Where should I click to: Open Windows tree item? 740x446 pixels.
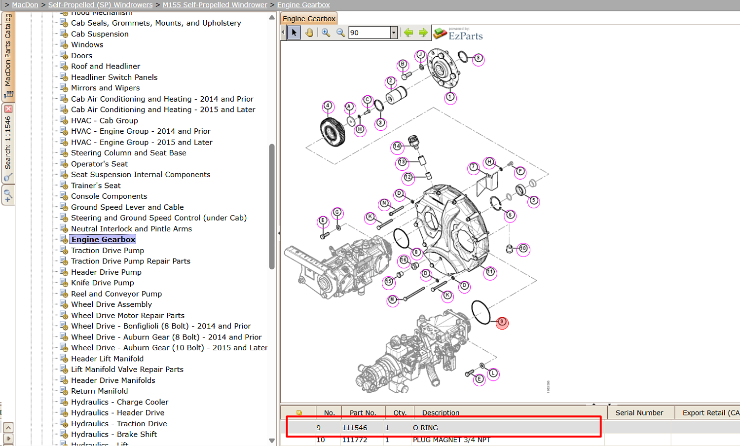[87, 45]
